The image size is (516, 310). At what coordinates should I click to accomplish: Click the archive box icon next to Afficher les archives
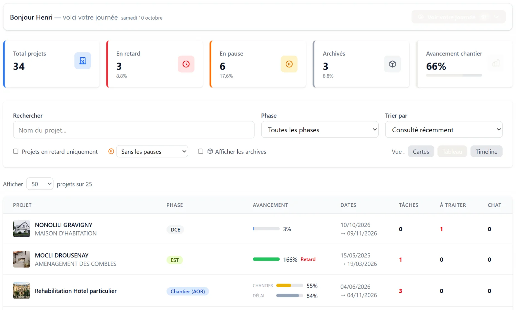point(210,151)
